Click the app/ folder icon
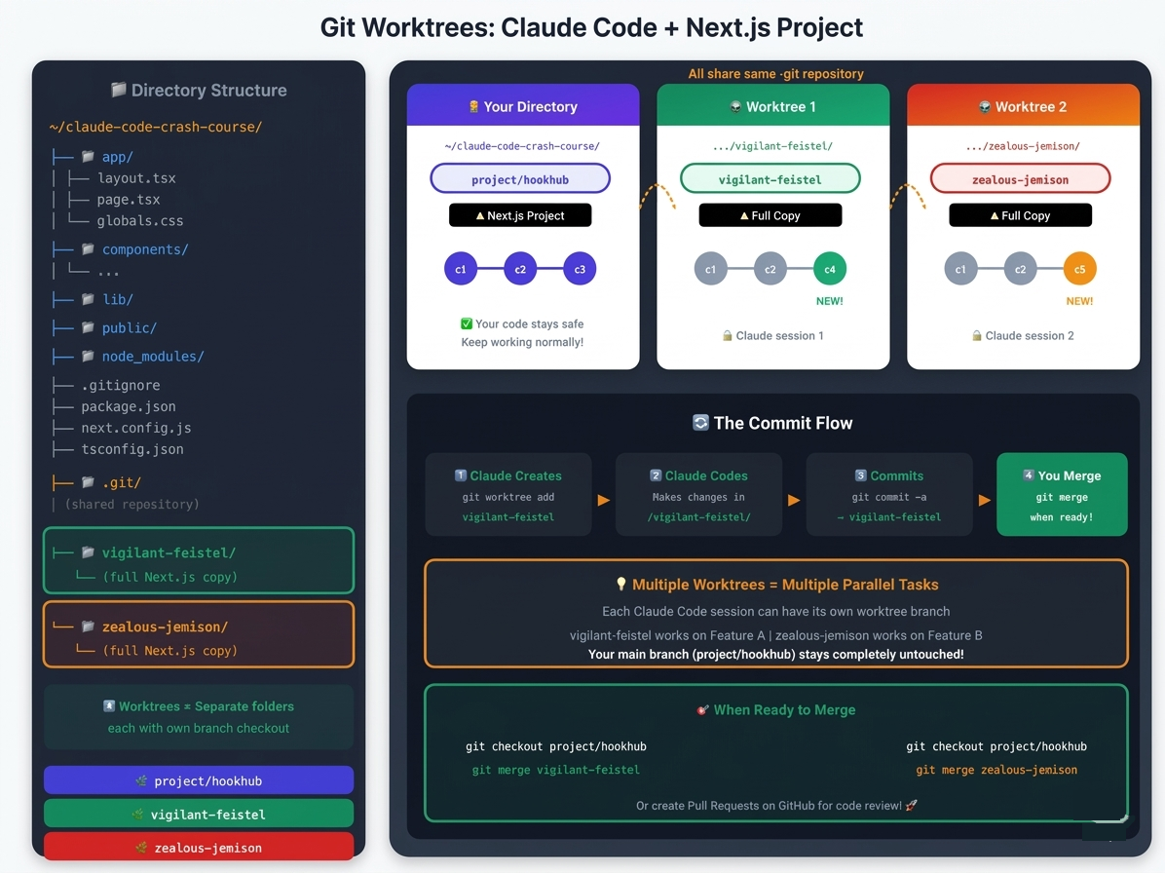The width and height of the screenshot is (1165, 873). tap(88, 156)
